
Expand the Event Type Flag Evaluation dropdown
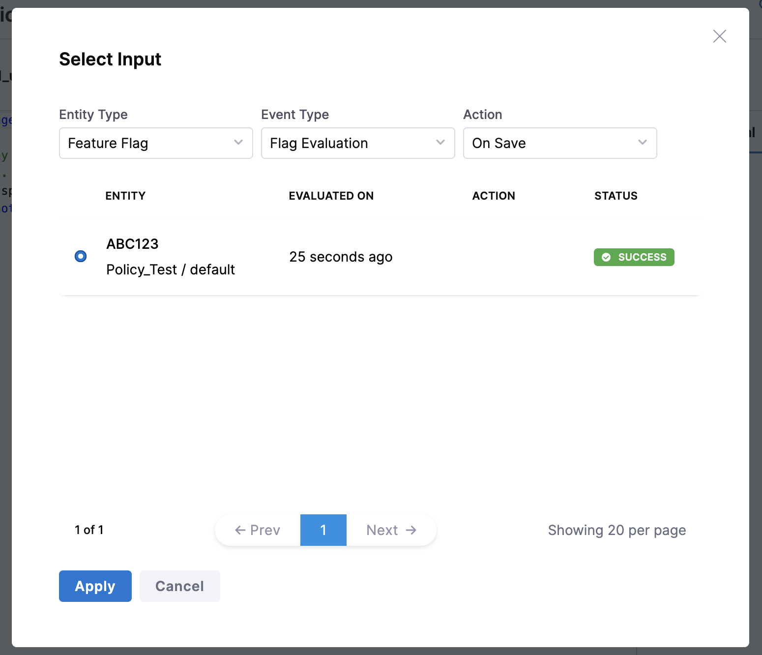pos(357,143)
